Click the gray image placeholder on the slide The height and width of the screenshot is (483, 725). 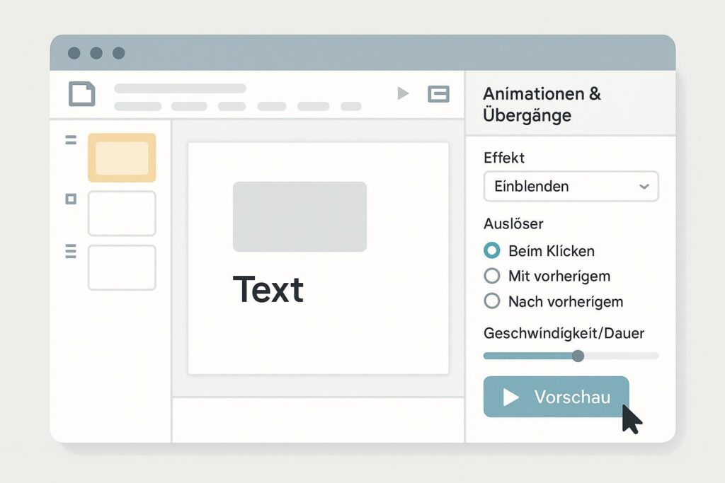pyautogui.click(x=299, y=216)
